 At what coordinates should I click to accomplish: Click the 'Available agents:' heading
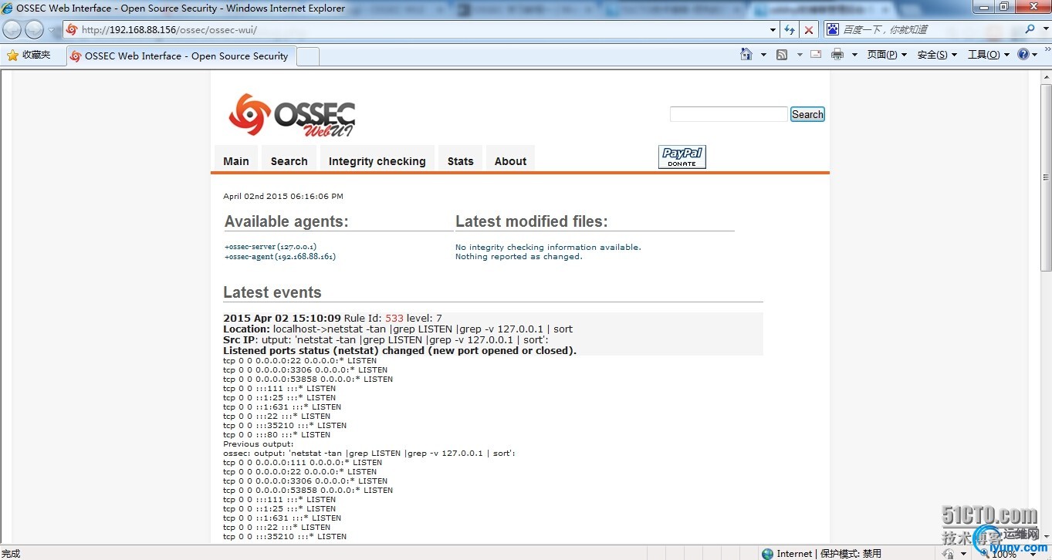coord(286,221)
